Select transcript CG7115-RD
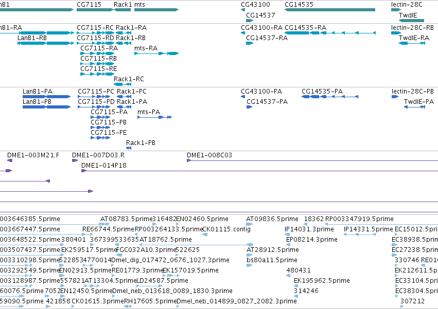438x309 pixels. click(x=95, y=38)
